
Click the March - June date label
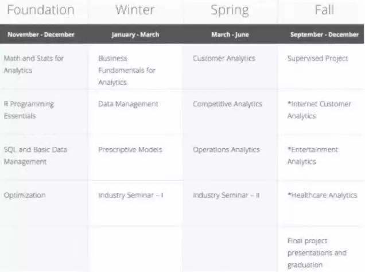pos(230,34)
